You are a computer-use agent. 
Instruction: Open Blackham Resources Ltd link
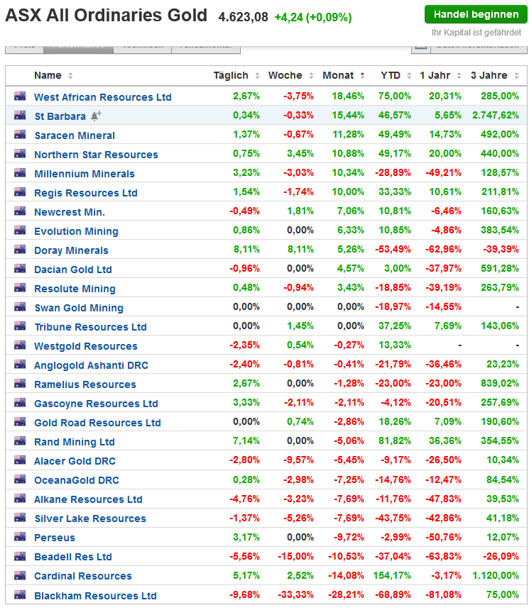pyautogui.click(x=95, y=596)
